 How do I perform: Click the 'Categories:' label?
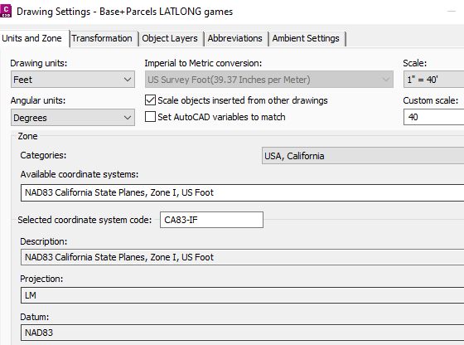pos(43,155)
